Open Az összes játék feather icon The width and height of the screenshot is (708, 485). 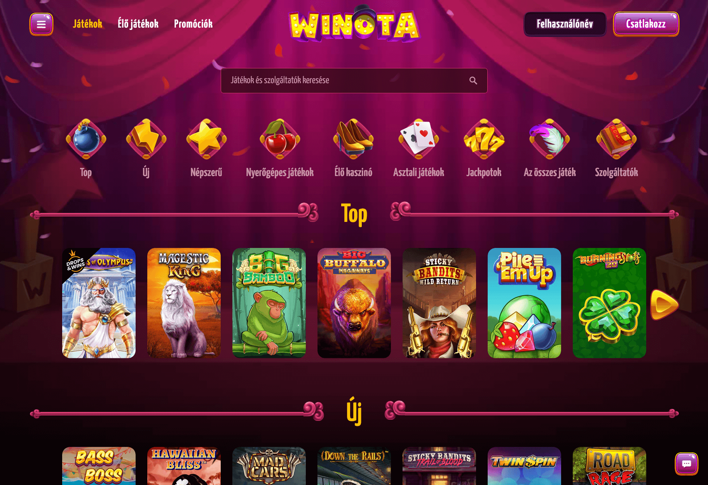pyautogui.click(x=549, y=139)
